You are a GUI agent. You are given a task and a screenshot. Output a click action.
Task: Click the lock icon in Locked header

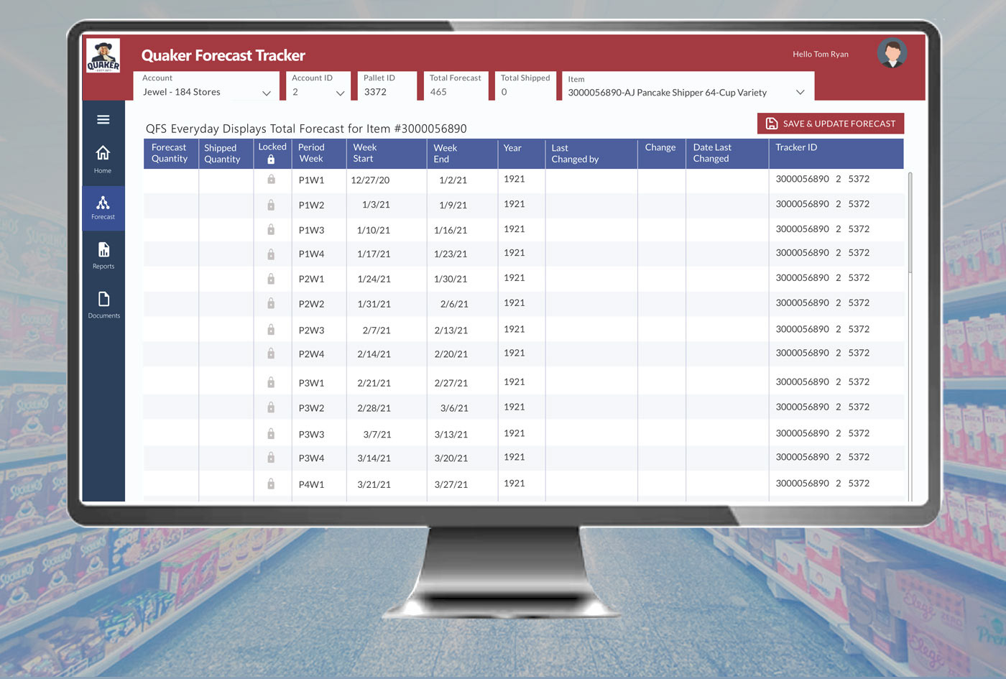(271, 160)
